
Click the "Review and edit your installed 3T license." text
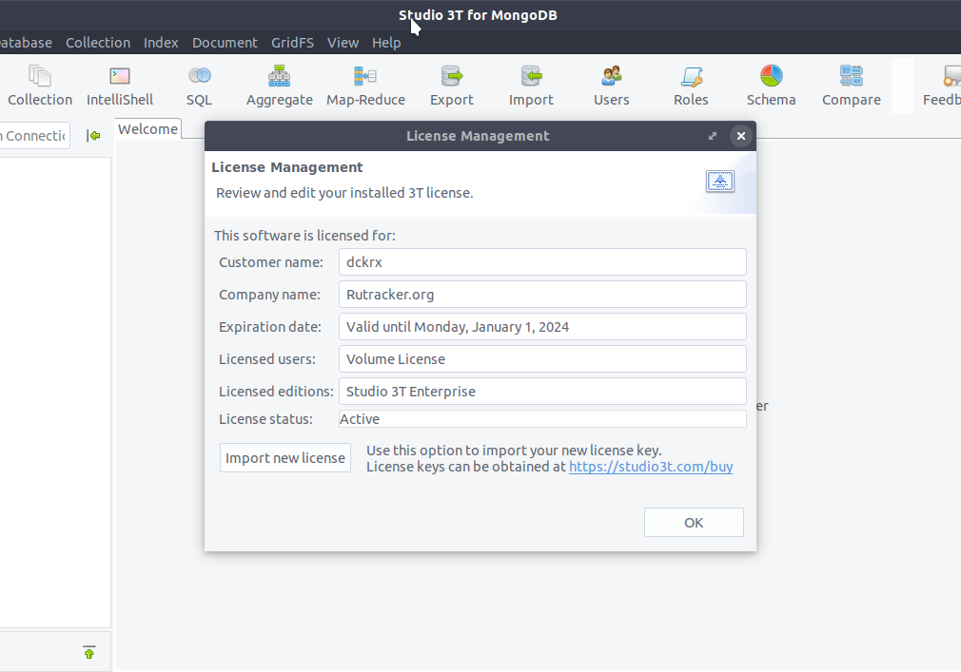(x=344, y=193)
